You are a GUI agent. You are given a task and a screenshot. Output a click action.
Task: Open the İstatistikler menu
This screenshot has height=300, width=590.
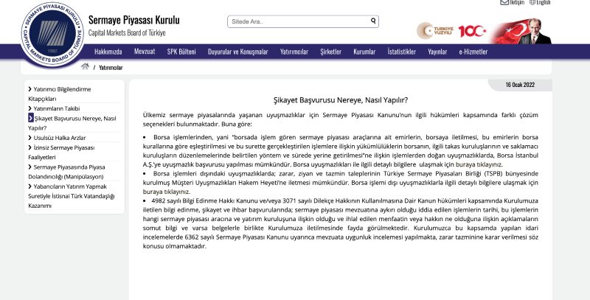(401, 52)
